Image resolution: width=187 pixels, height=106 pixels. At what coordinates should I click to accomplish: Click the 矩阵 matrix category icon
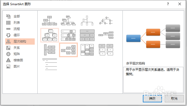pos(8,54)
